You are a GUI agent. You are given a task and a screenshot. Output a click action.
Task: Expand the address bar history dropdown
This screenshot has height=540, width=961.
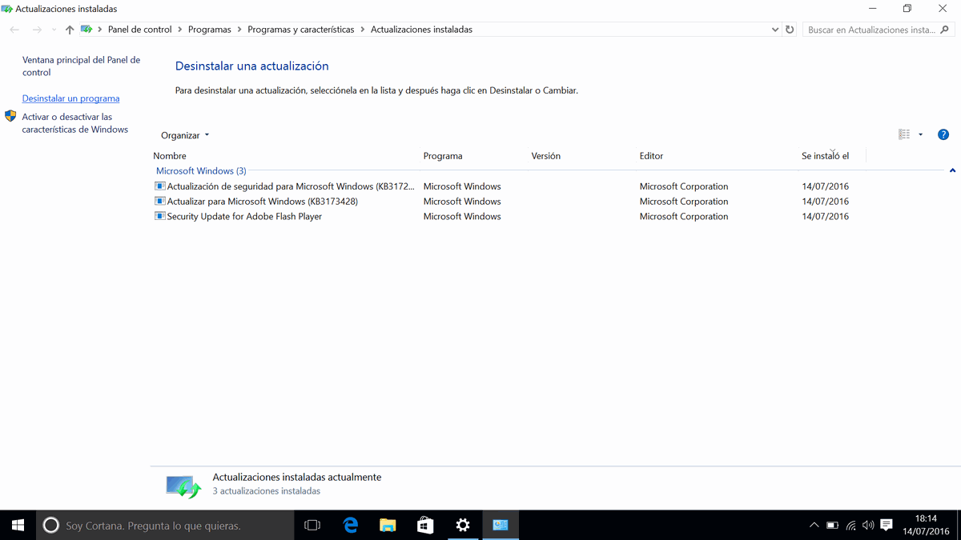(774, 30)
